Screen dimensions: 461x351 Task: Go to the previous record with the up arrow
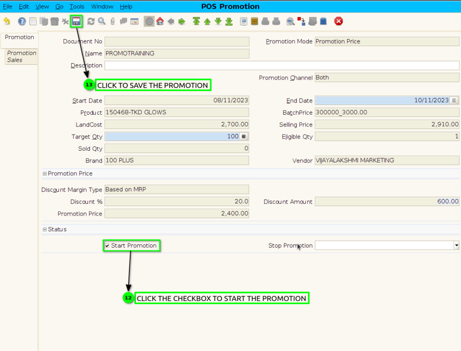(207, 21)
